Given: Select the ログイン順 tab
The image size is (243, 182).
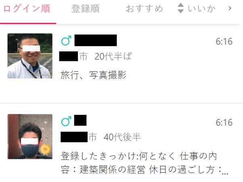Looking at the screenshot, I should point(27,8).
